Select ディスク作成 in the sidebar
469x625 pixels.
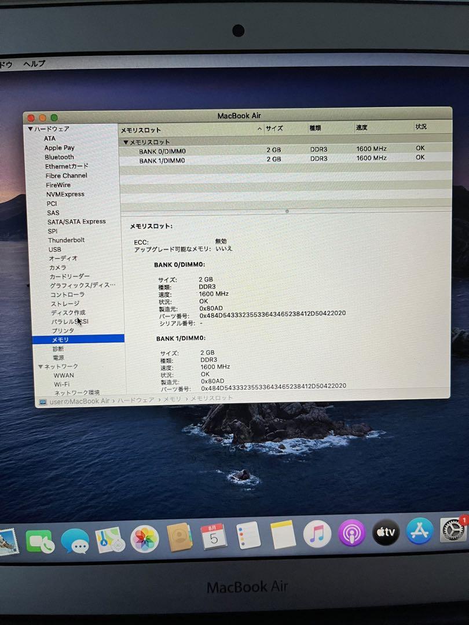68,312
